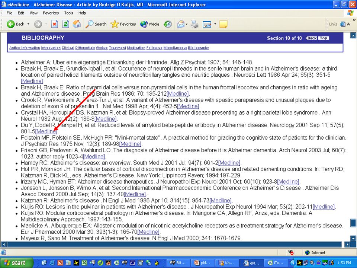Go to the Introduction section link
The width and height of the screenshot is (357, 268).
click(x=51, y=48)
